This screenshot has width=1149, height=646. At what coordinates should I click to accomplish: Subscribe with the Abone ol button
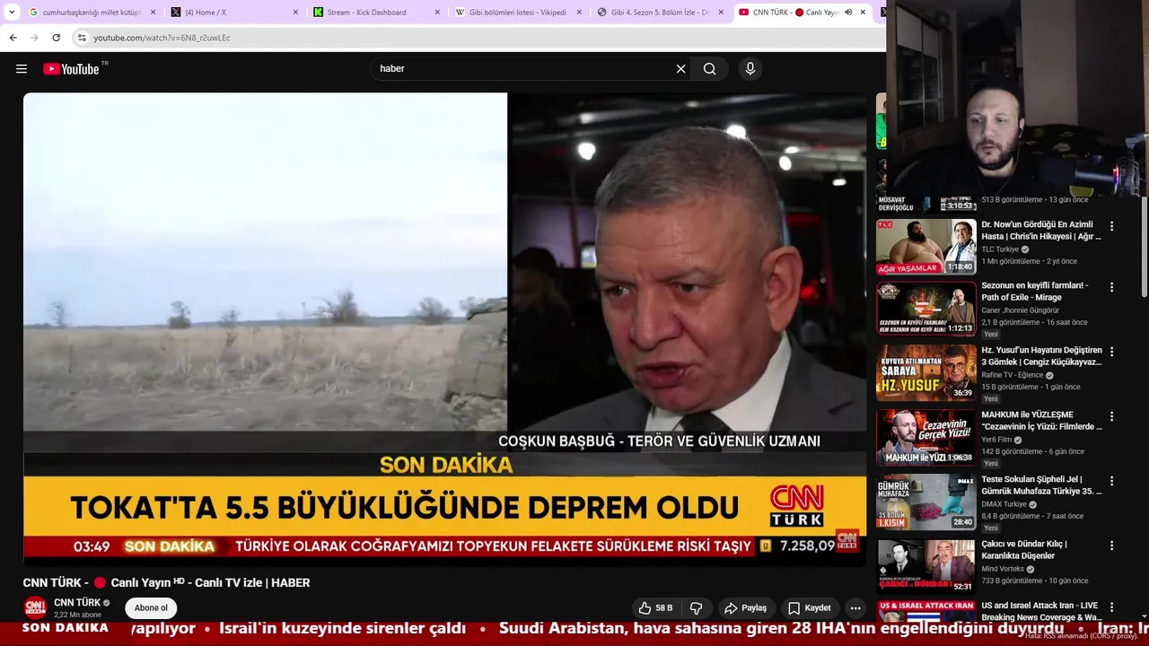pyautogui.click(x=151, y=608)
